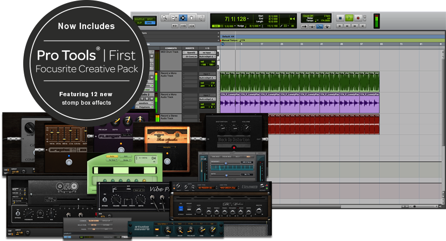Enable Slip edit mode
The height and width of the screenshot is (241, 446).
tap(139, 23)
